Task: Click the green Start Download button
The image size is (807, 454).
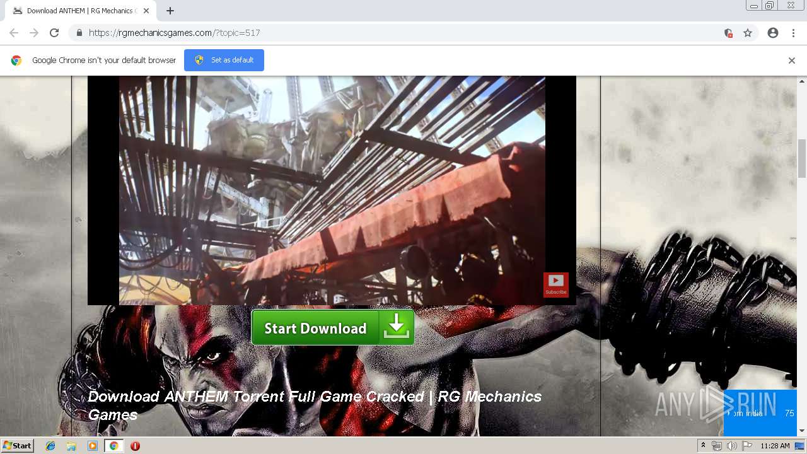Action: pyautogui.click(x=332, y=328)
